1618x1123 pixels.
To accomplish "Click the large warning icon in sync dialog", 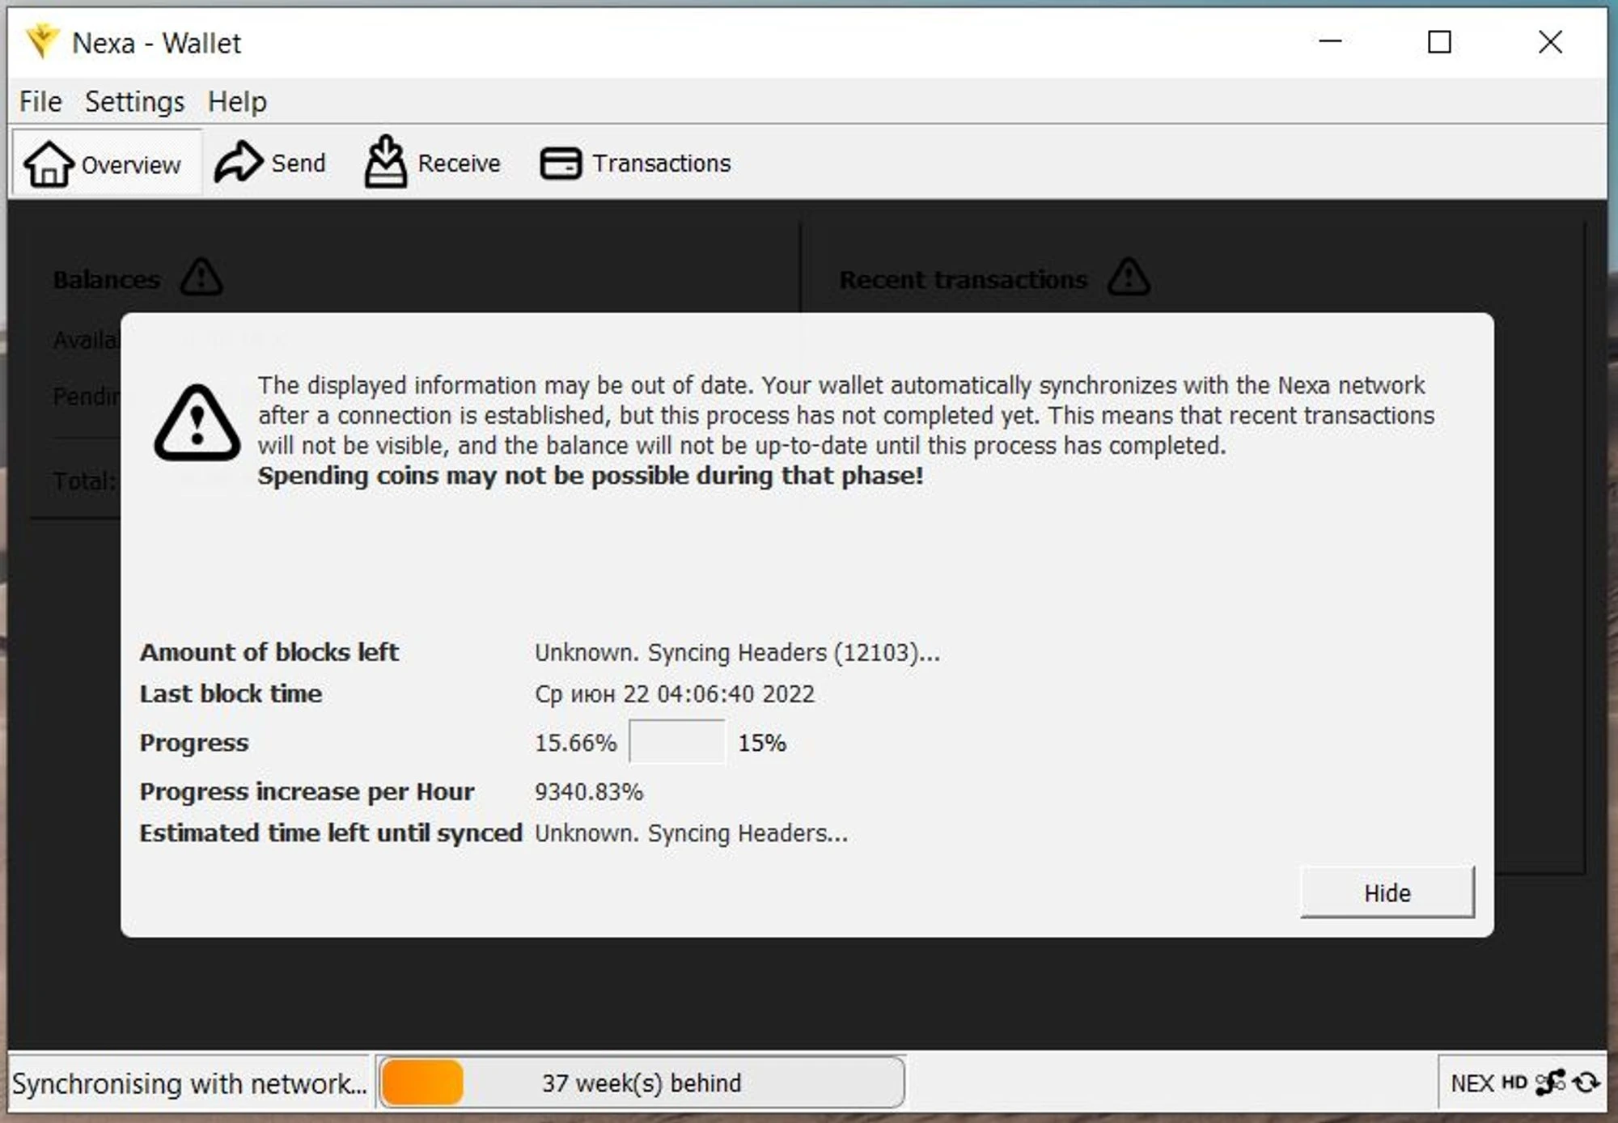I will click(x=197, y=424).
